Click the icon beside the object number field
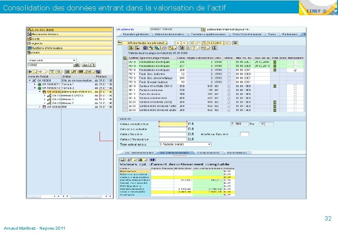This screenshot has height=234, width=338. [x=203, y=29]
